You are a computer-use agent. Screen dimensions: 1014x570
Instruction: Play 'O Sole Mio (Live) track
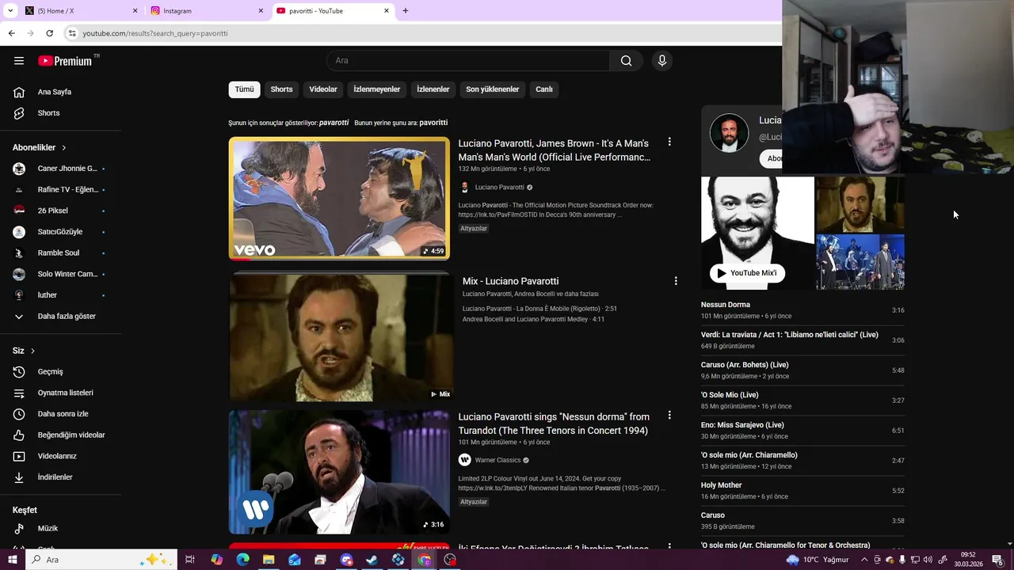point(802,401)
